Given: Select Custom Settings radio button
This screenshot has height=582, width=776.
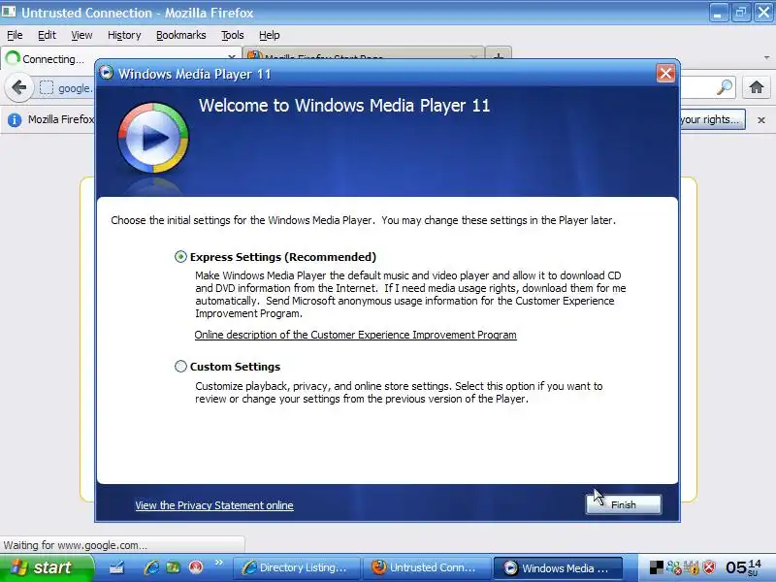Looking at the screenshot, I should pos(180,367).
